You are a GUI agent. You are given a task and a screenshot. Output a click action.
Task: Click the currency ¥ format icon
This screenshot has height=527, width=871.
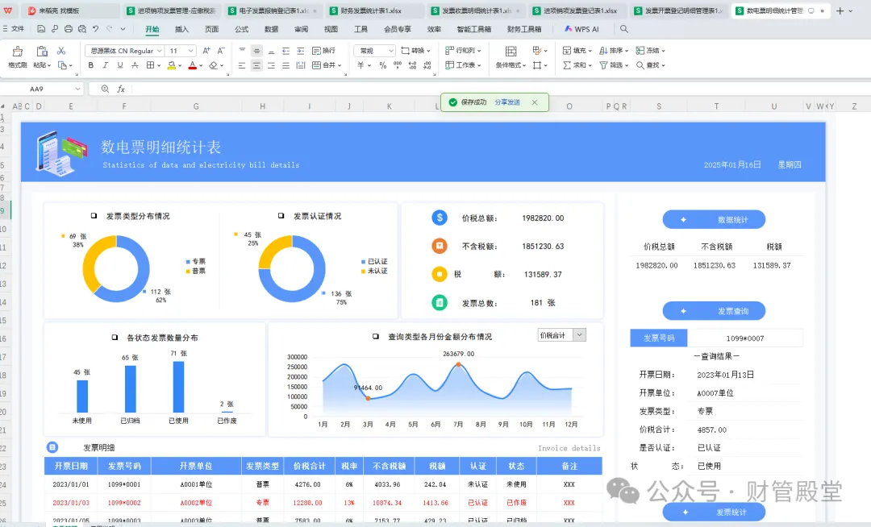click(360, 65)
